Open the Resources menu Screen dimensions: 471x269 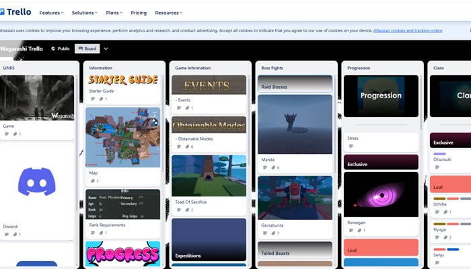click(x=168, y=13)
